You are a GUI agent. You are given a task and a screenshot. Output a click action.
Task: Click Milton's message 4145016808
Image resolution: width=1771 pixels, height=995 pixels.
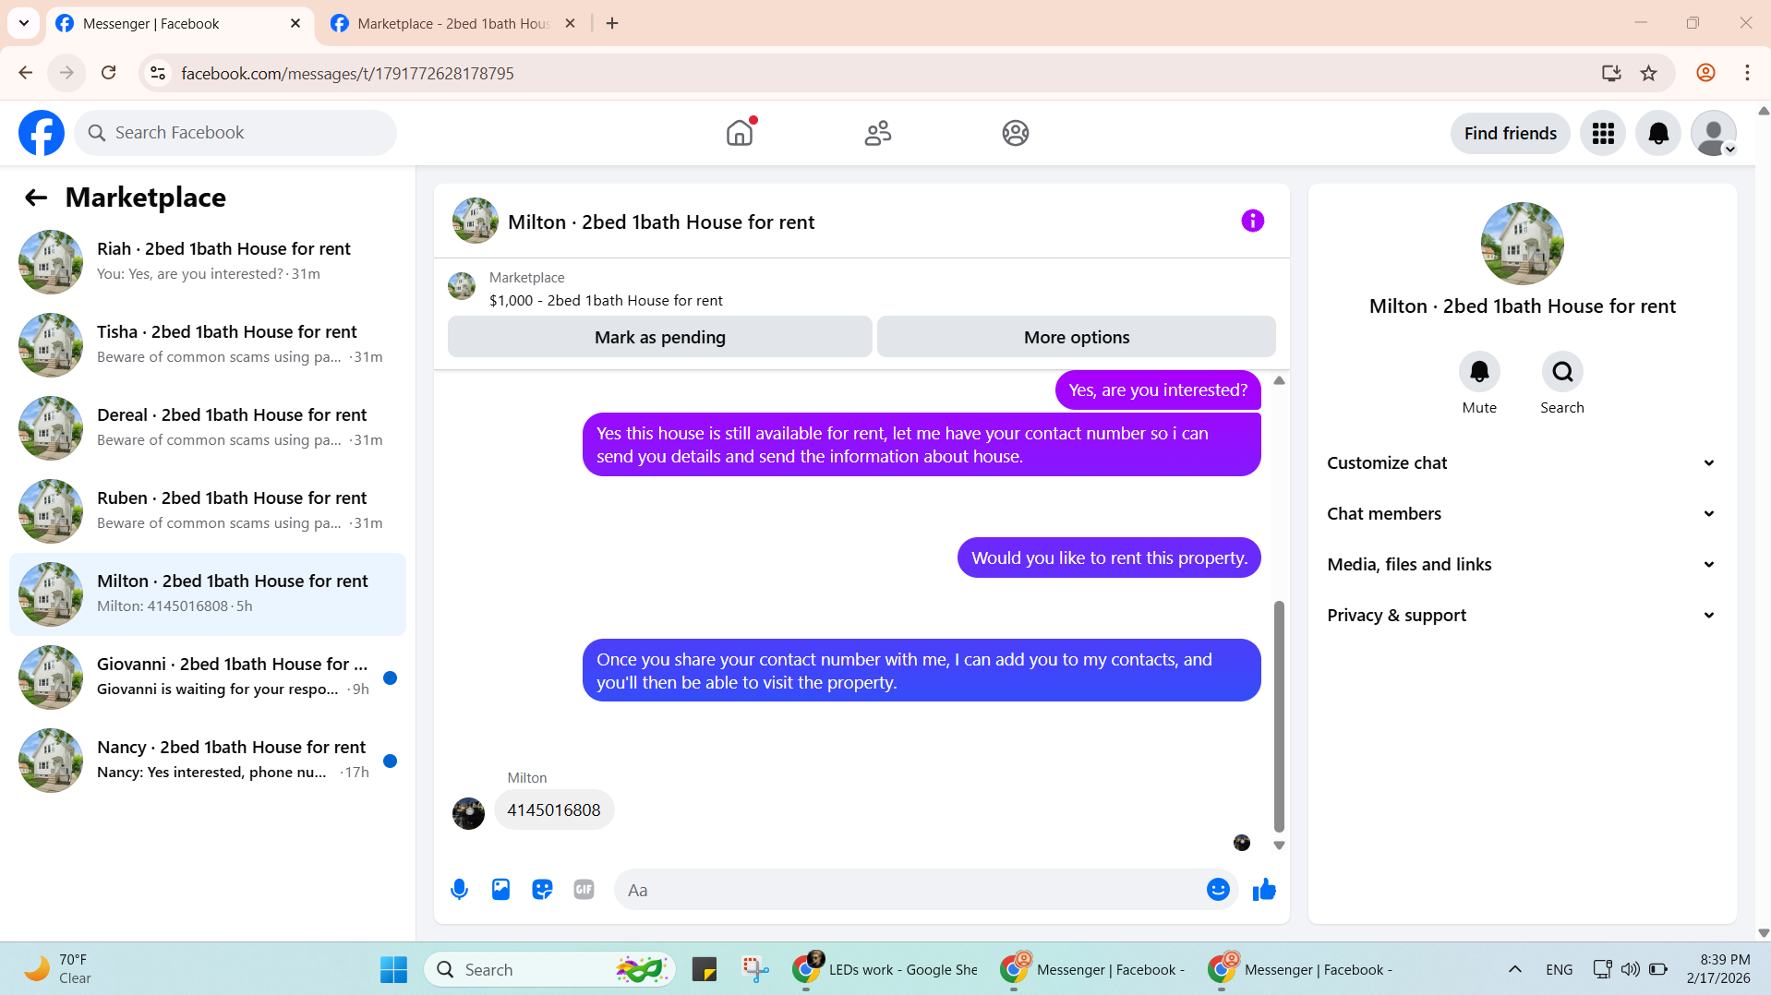pyautogui.click(x=554, y=809)
